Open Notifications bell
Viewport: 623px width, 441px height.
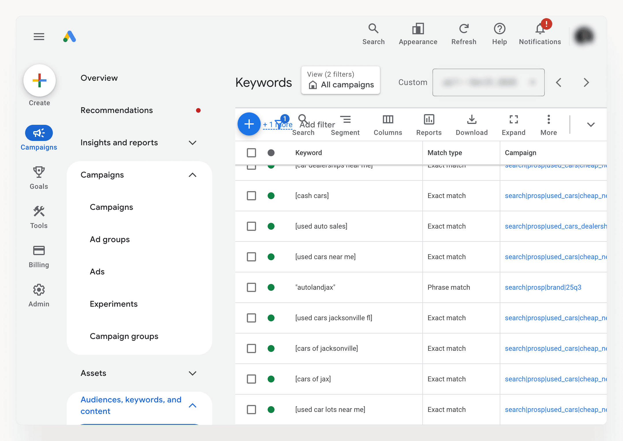(x=540, y=29)
